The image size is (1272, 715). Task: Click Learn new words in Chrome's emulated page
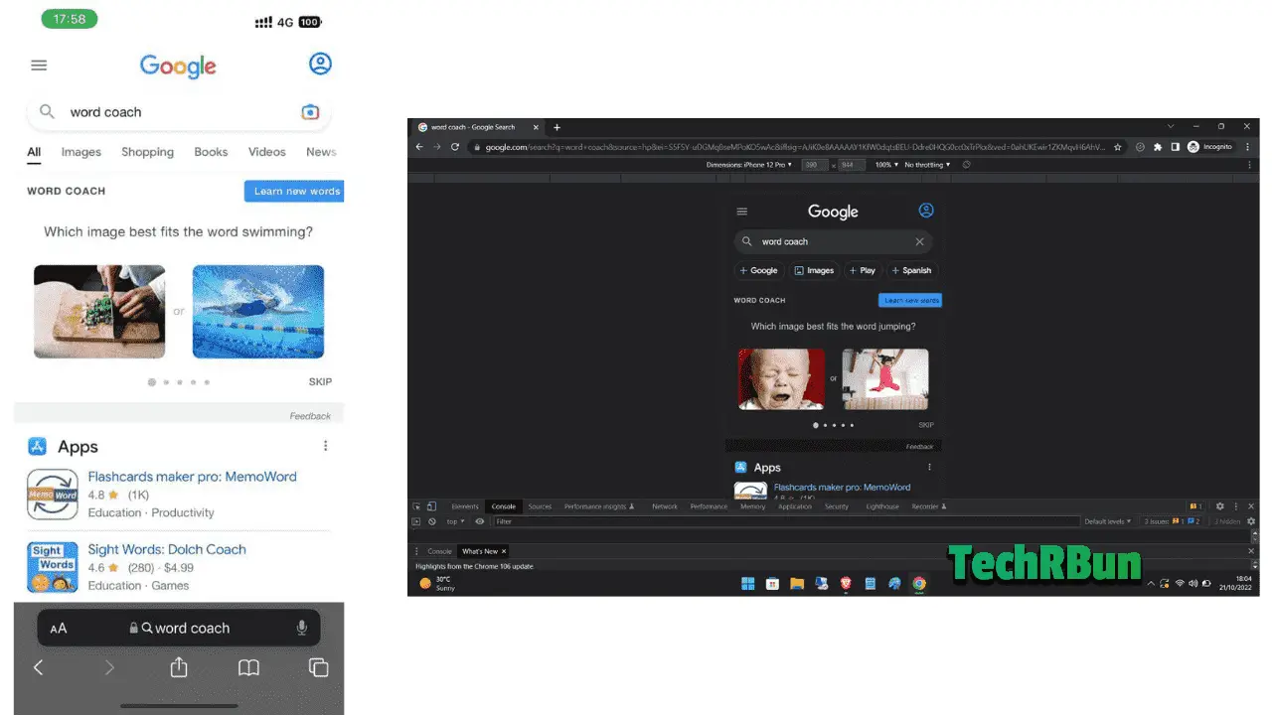910,300
